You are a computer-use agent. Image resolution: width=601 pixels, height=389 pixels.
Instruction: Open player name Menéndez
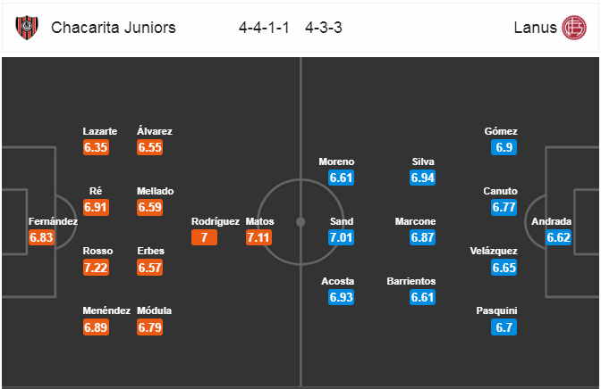[x=106, y=310]
